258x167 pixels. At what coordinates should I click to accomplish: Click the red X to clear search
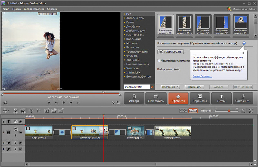tap(152, 87)
